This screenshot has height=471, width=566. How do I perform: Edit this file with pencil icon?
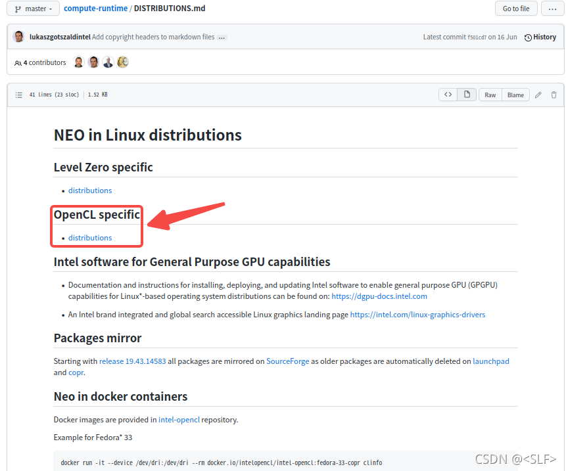click(x=538, y=95)
